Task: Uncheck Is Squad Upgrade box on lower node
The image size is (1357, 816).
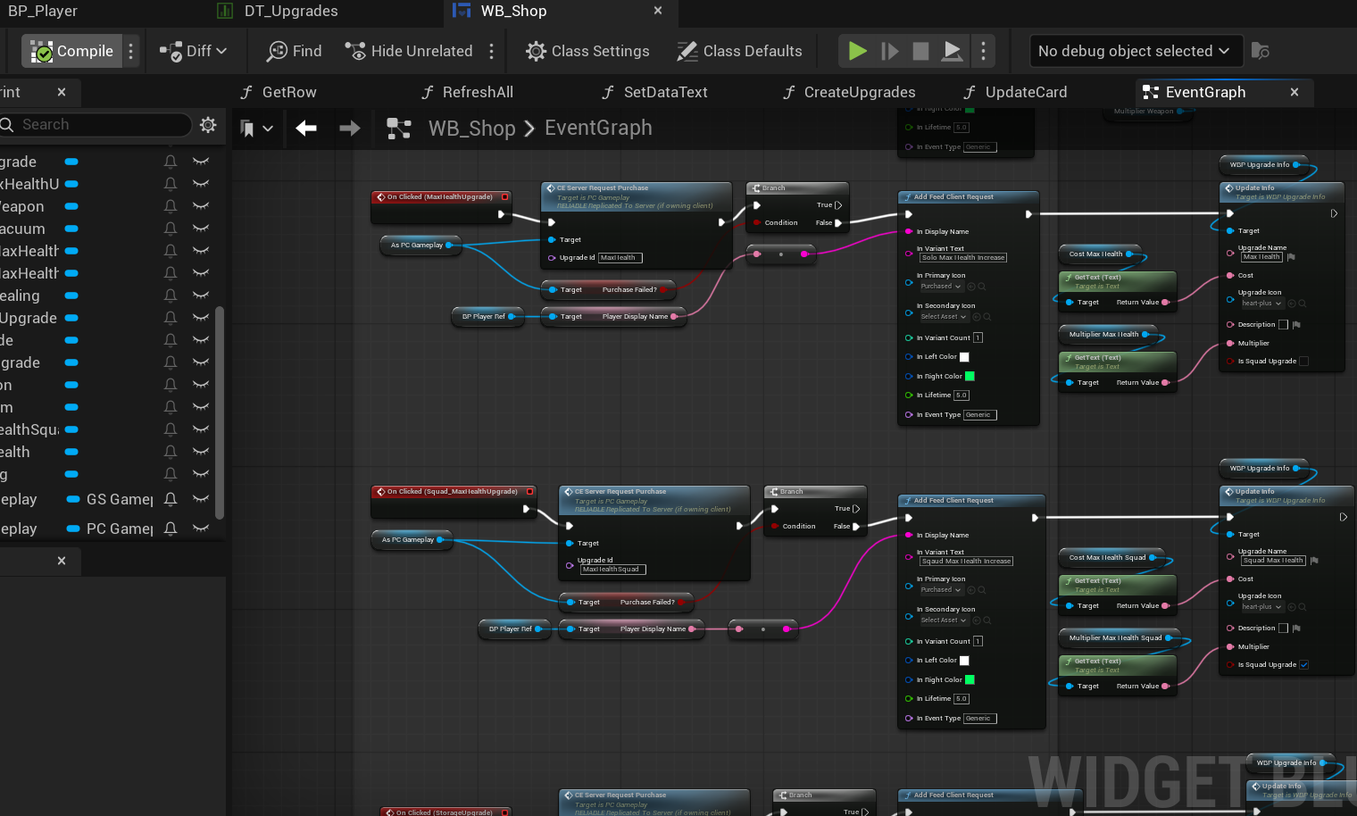Action: click(1304, 665)
